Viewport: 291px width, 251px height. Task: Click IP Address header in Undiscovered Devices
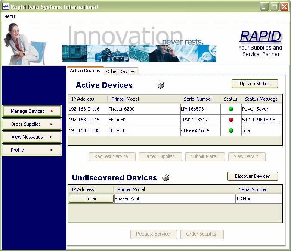click(91, 189)
